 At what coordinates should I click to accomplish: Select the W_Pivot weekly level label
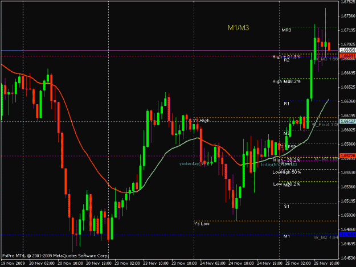[x=325, y=125]
